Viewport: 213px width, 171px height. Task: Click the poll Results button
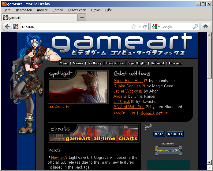[175, 134]
